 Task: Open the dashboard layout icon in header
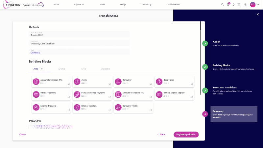point(239,5)
